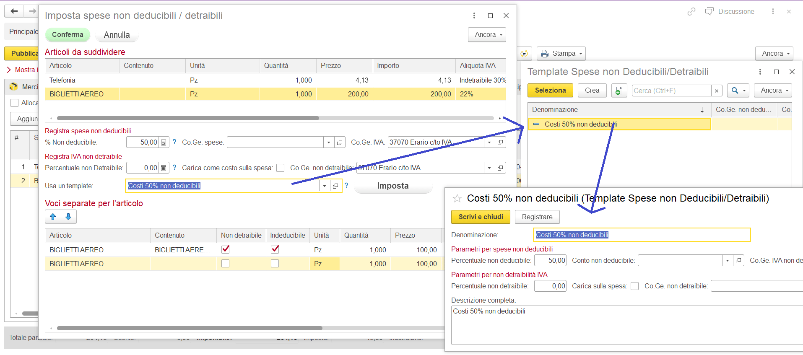
Task: Focus the Denominazione field in the template form
Action: tap(642, 235)
